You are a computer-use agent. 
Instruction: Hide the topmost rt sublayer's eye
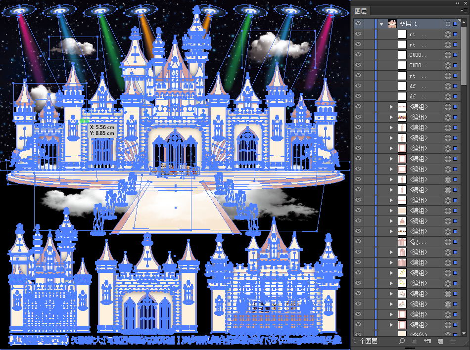tap(358, 34)
